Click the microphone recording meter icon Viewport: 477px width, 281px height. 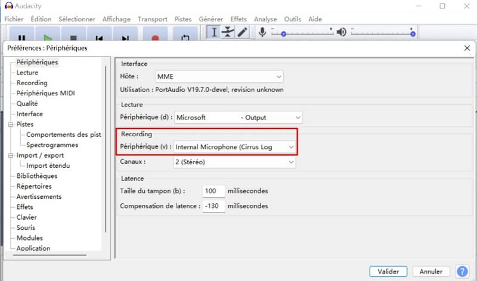click(262, 32)
